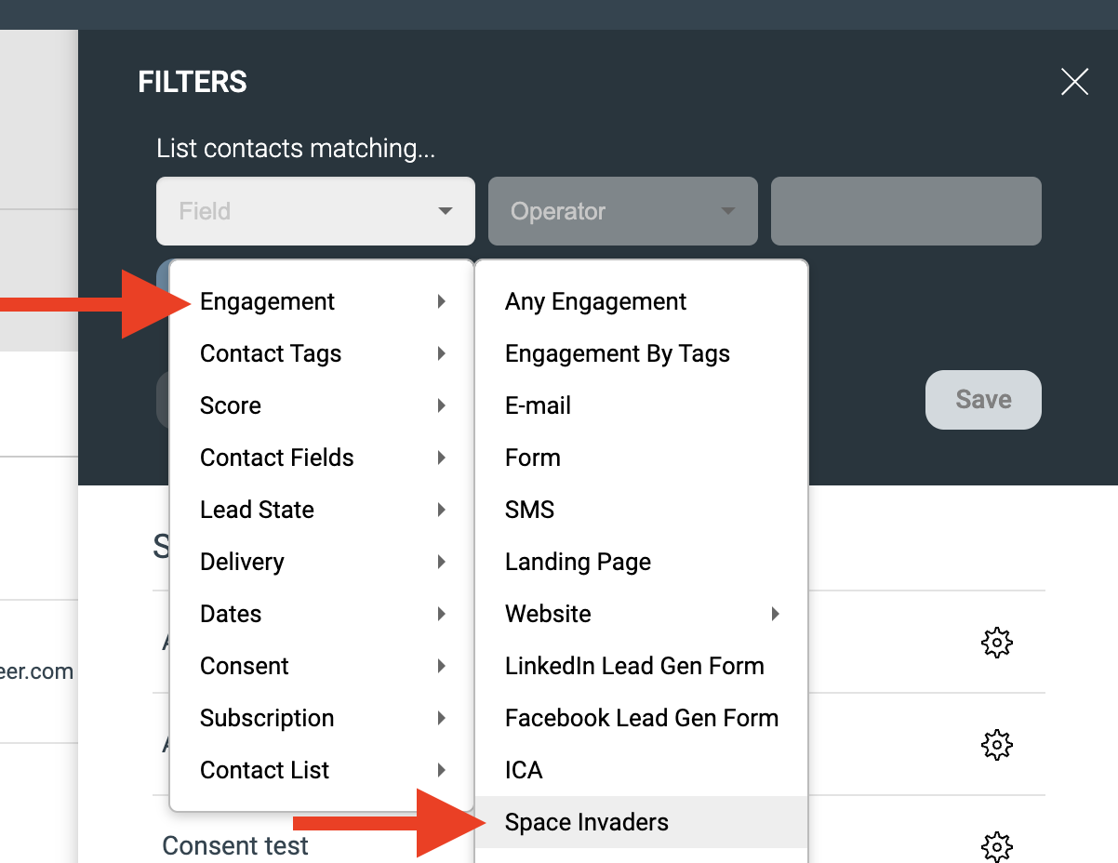Expand the Consent submenu arrow
1118x863 pixels.
(442, 666)
